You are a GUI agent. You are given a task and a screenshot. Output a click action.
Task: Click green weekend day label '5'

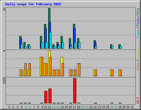coord(26,107)
